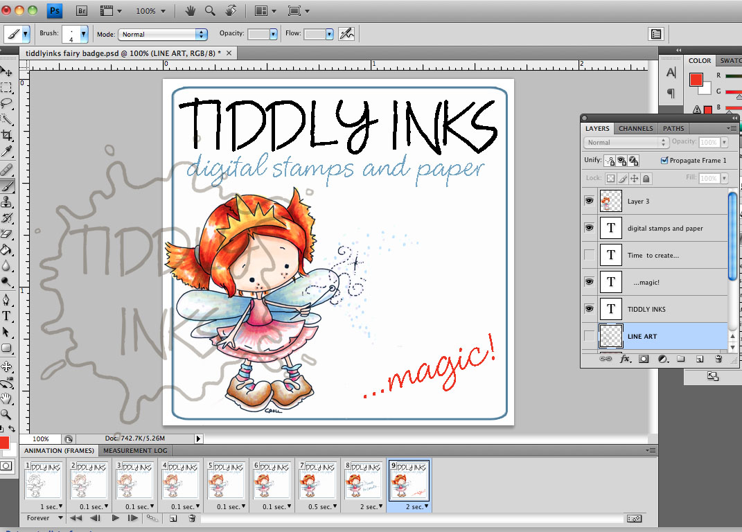742x532 pixels.
Task: Select the Clone Stamp tool
Action: pos(6,202)
